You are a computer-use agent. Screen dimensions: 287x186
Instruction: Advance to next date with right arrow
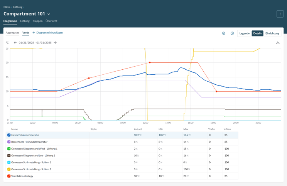click(55, 43)
